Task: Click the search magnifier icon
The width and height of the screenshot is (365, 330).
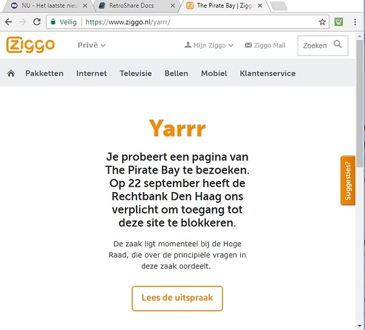Action: tap(337, 44)
